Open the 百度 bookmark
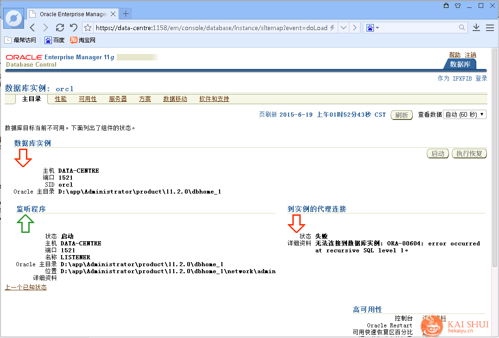Image resolution: width=499 pixels, height=338 pixels. (x=54, y=40)
